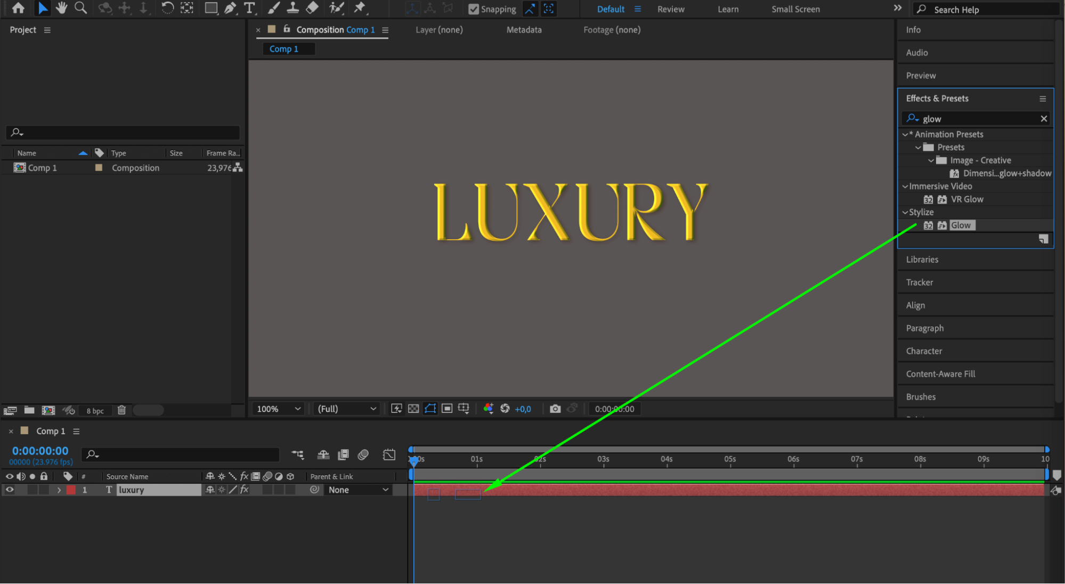Toggle the Snapping checkbox
The height and width of the screenshot is (584, 1065).
(x=474, y=9)
